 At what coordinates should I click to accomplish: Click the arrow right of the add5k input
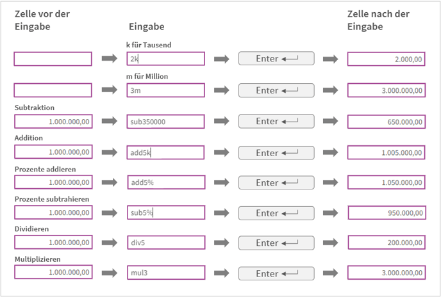221,153
